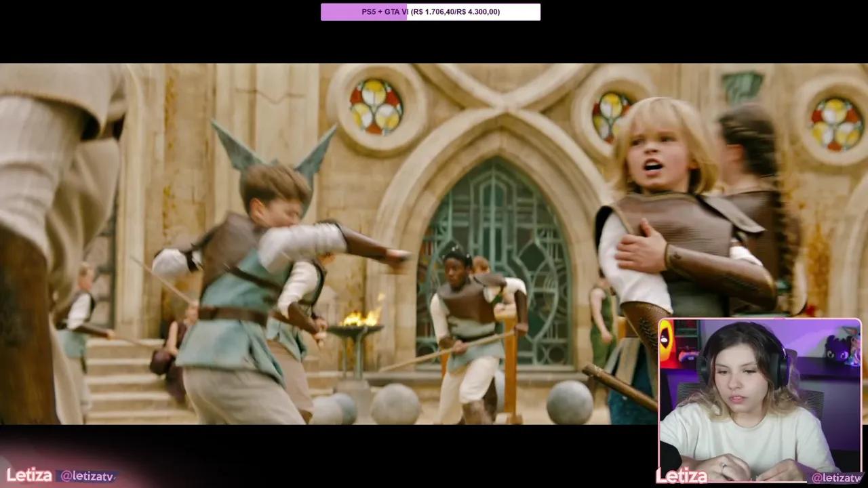The height and width of the screenshot is (488, 868).
Task: Click the '@letizatv' handle on the webcam frame
Action: [x=836, y=478]
